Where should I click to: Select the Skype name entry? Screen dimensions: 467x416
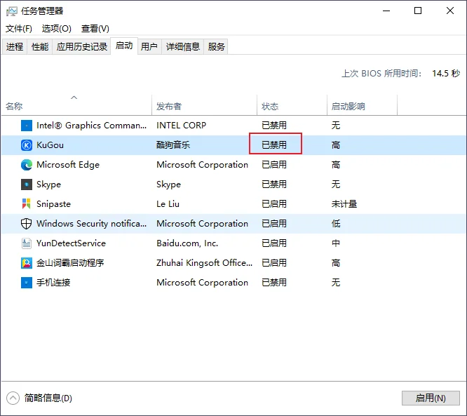coord(48,184)
